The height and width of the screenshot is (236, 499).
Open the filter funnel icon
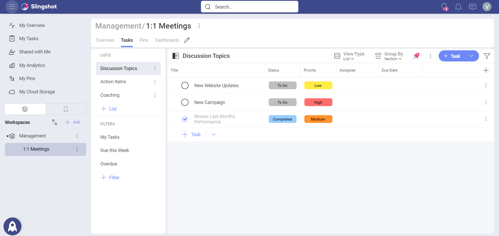coord(487,56)
